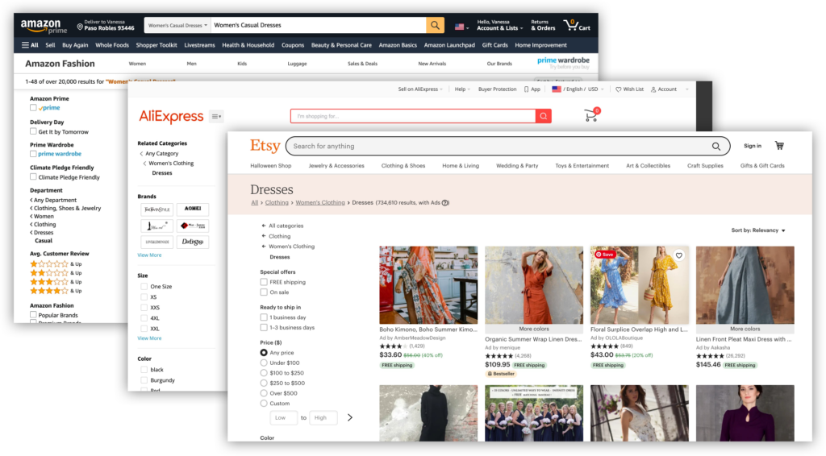Click heart favorite on Floral Surplice dress

pos(679,255)
